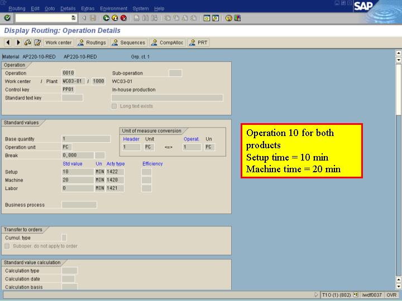The height and width of the screenshot is (301, 402).
Task: Click the Create Shortcut icon
Action: point(216,18)
